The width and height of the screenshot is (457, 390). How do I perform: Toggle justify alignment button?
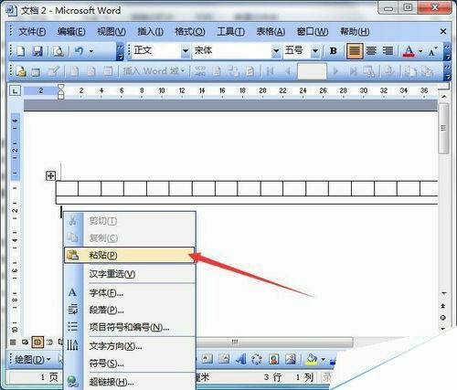pos(355,51)
